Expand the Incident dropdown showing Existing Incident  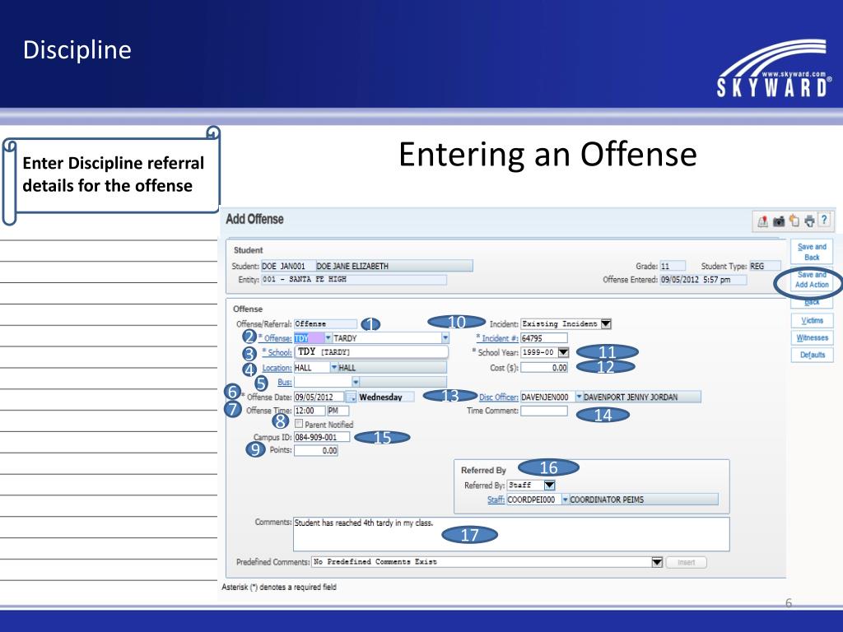606,324
